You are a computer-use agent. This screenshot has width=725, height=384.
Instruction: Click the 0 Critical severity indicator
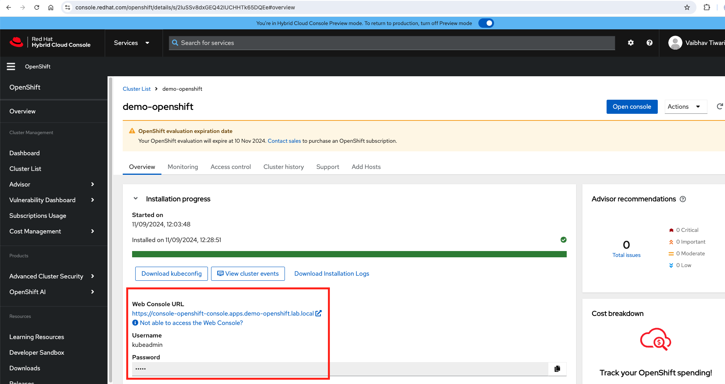click(x=684, y=230)
